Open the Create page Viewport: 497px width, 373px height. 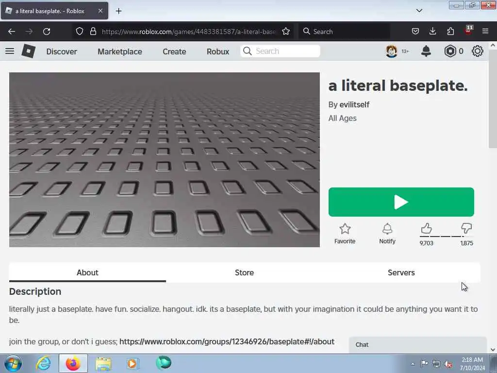[174, 51]
